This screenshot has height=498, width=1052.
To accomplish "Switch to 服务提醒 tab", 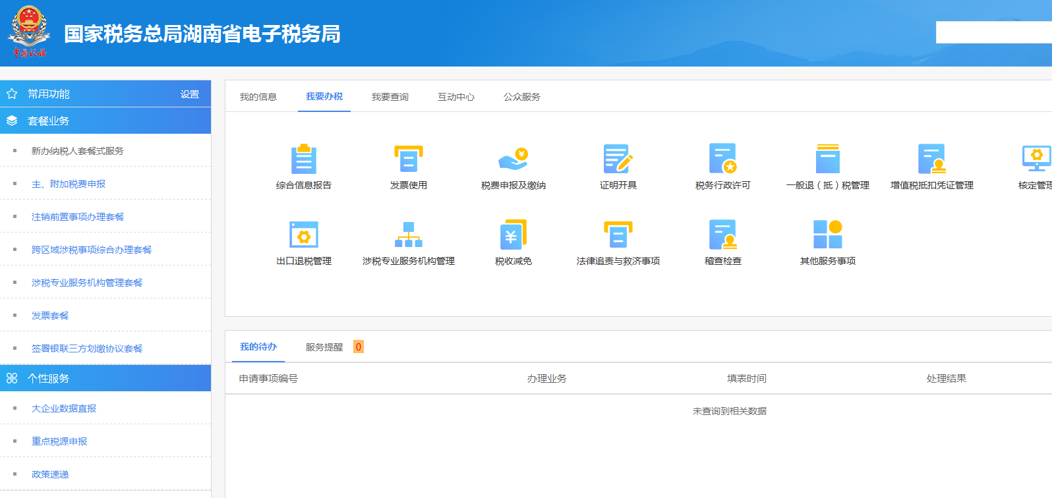I will 324,347.
